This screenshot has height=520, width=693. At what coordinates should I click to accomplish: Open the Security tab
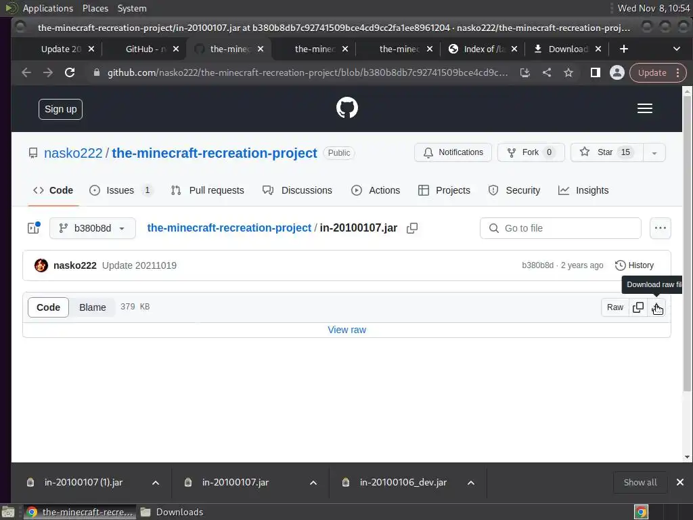514,190
